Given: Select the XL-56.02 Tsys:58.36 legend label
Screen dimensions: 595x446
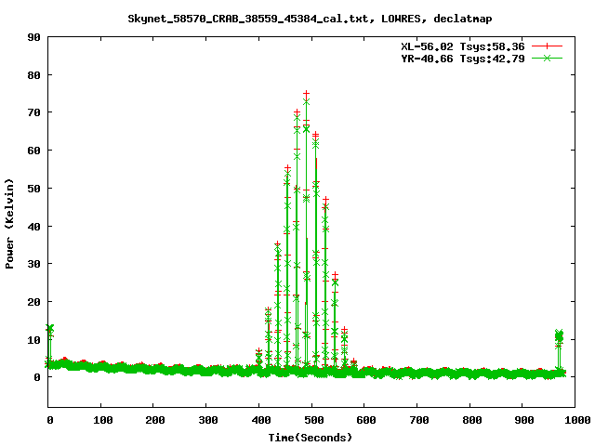Looking at the screenshot, I should (x=463, y=46).
